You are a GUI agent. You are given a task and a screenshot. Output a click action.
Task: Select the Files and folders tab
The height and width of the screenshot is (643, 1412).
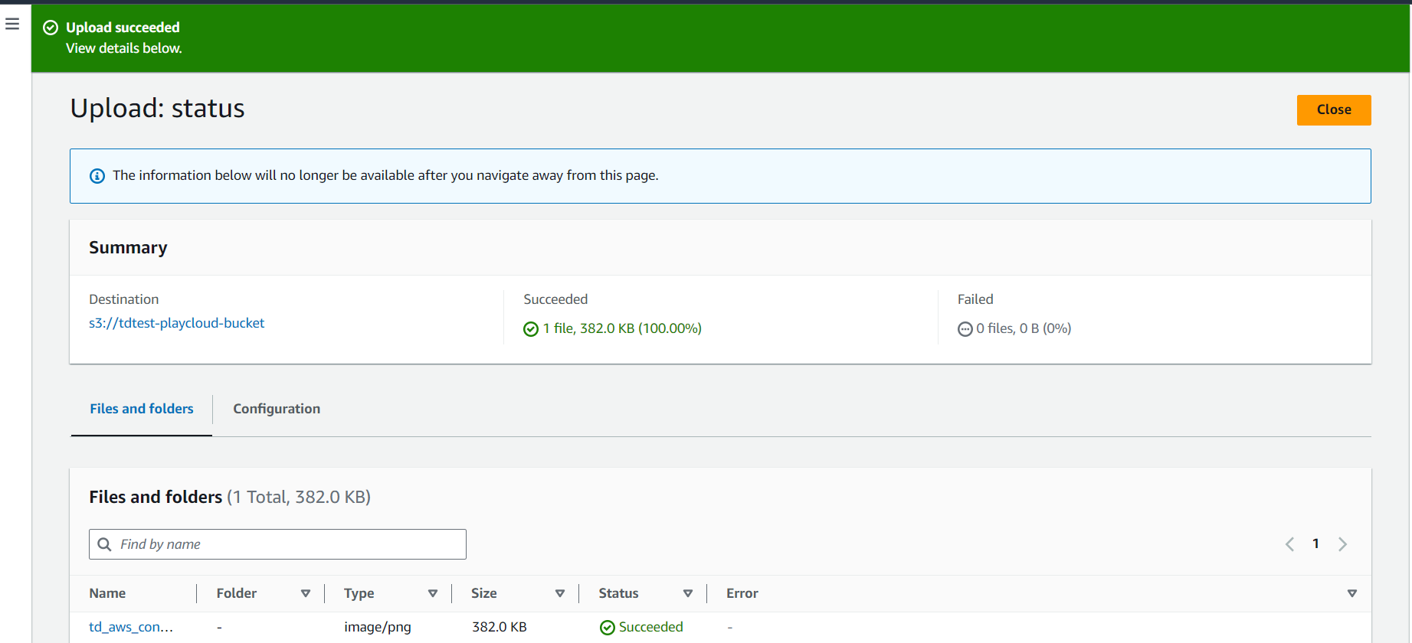142,409
